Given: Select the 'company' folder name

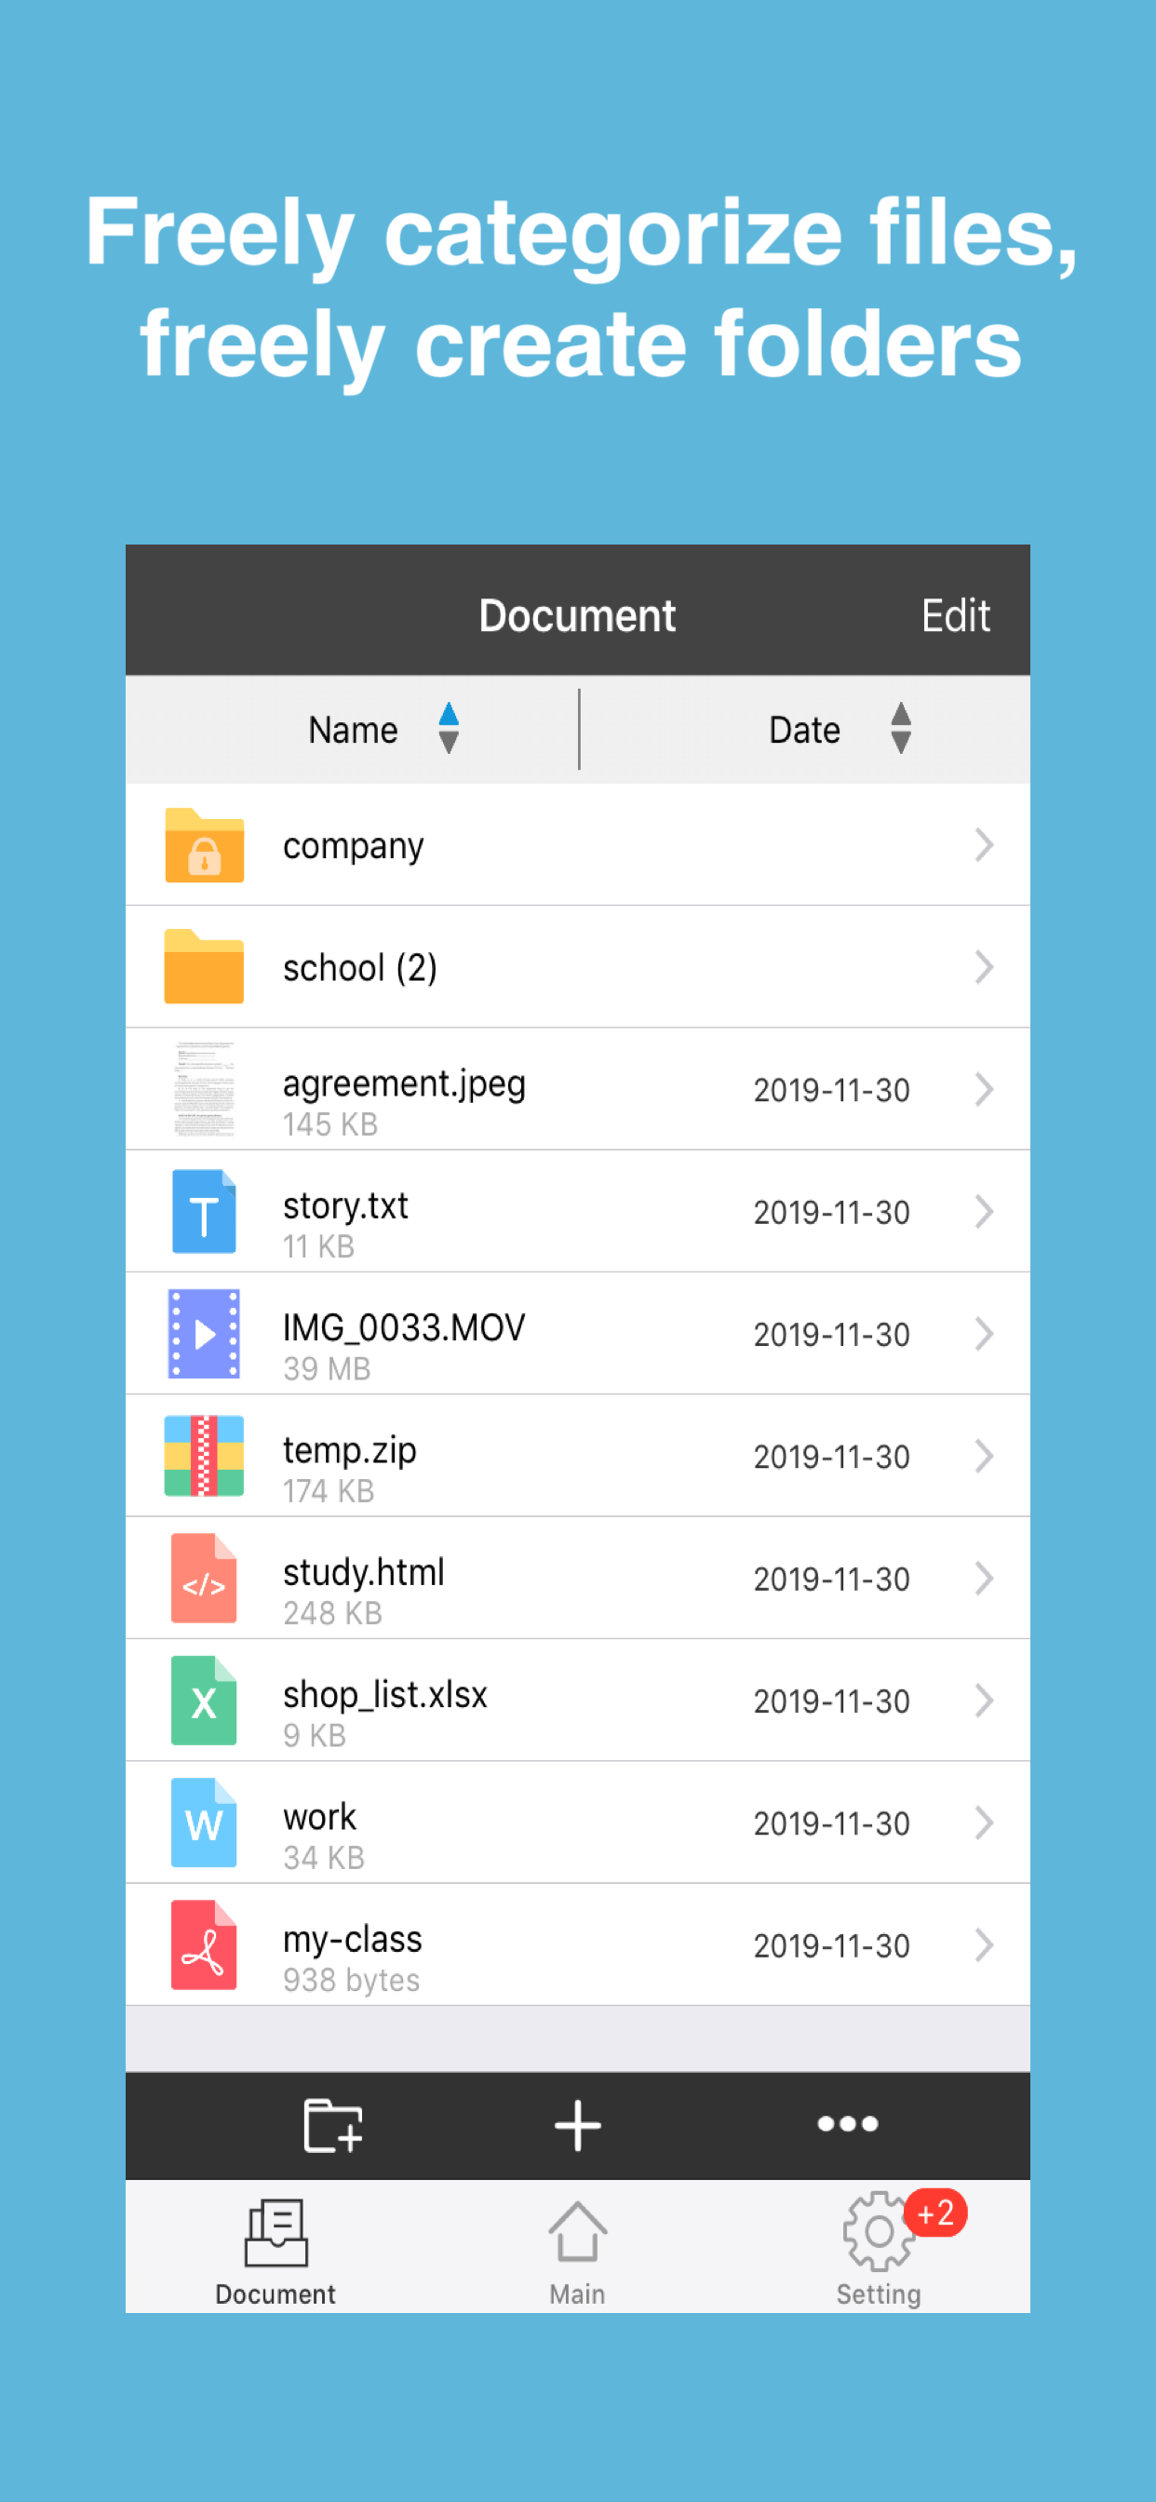Looking at the screenshot, I should [x=354, y=847].
